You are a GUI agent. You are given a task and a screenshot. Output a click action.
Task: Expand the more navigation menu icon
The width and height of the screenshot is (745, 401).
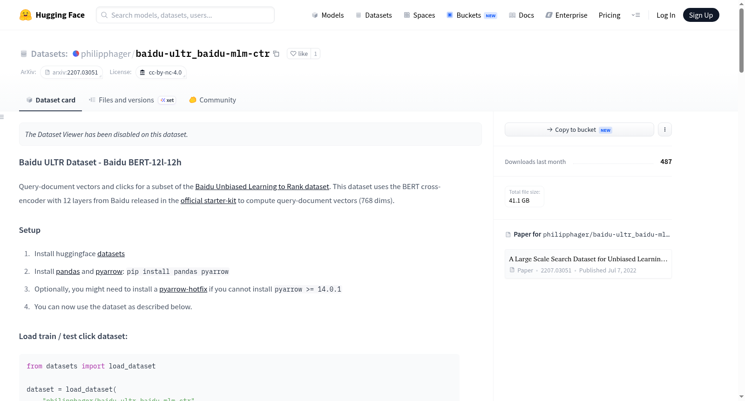tap(636, 15)
